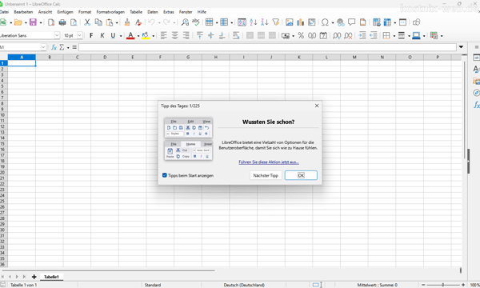Viewport: 480px width, 288px height.
Task: Align cell content right
Action: click(x=186, y=35)
